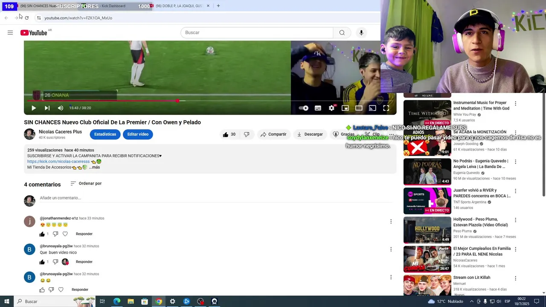This screenshot has height=307, width=546.
Task: Open a new browser tab
Action: pos(218,6)
